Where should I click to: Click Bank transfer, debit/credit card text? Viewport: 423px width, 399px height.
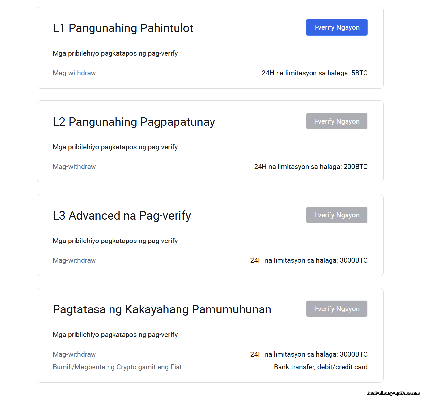[x=321, y=367]
